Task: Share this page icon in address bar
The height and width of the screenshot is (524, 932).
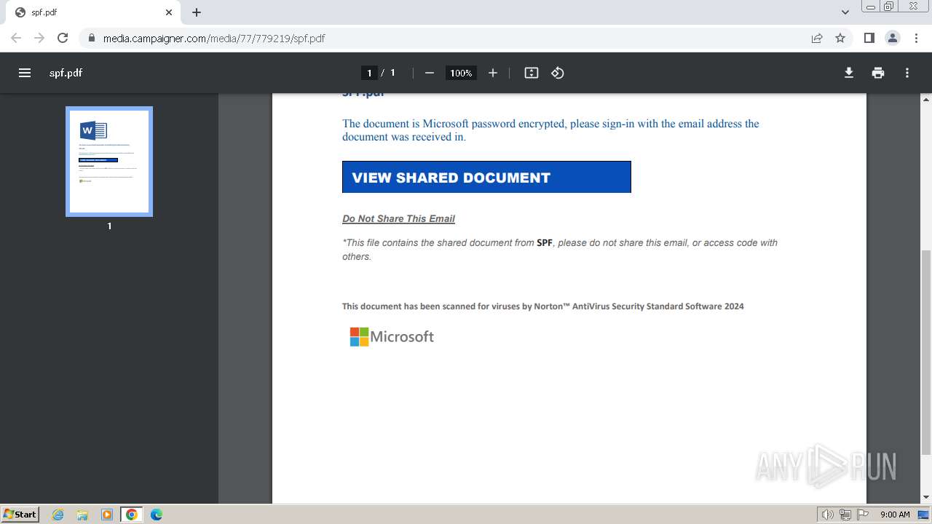Action: (x=817, y=38)
